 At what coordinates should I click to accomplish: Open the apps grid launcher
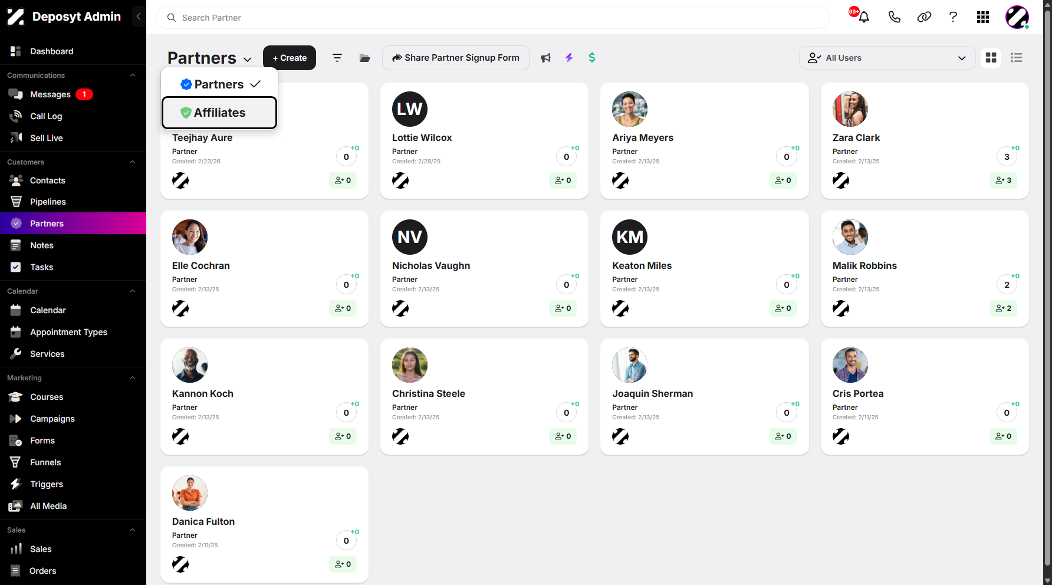[x=983, y=17]
